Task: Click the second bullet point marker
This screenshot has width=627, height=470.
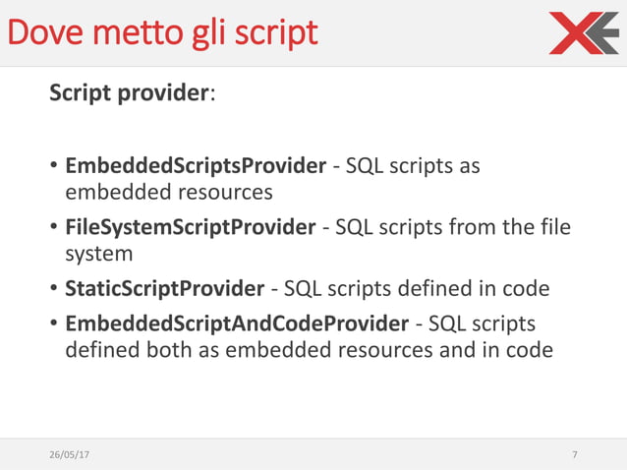Action: (54, 227)
